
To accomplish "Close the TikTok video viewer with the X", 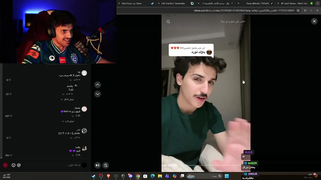I will pyautogui.click(x=314, y=21).
